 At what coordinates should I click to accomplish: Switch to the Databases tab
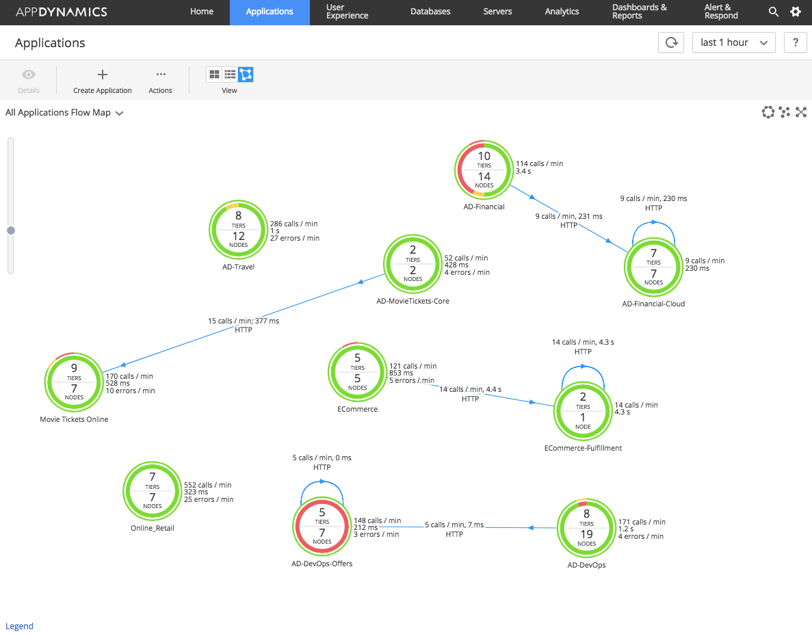[x=430, y=12]
